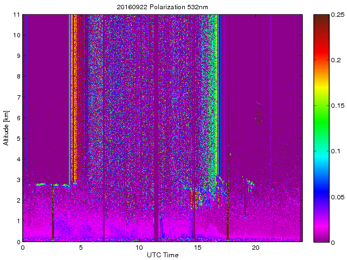The image size is (347, 260).
Task: Select the y-axis tick label 3
Action: (x=18, y=180)
